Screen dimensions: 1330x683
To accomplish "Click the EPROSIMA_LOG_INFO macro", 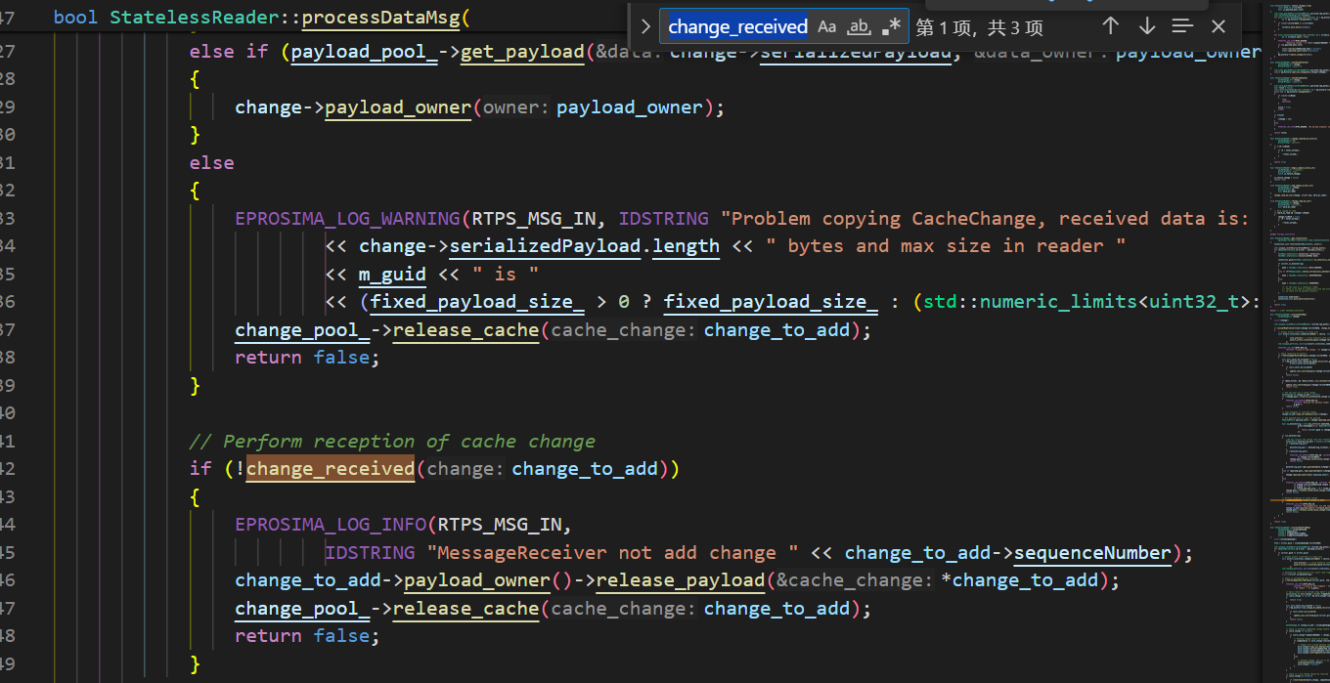I will pos(331,525).
